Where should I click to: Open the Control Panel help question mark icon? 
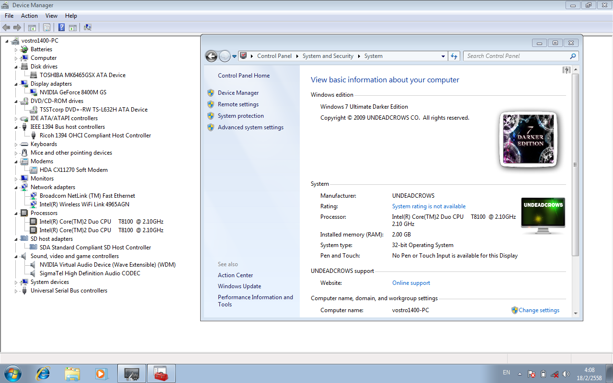tap(567, 70)
